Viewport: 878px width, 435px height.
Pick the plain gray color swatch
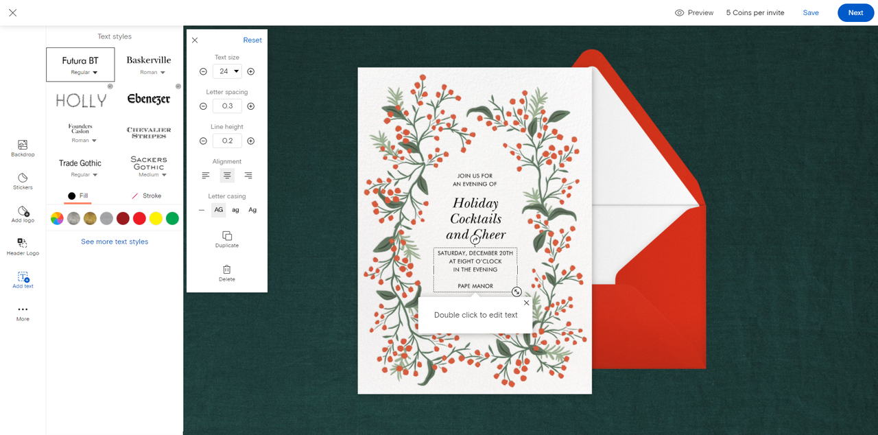click(106, 219)
